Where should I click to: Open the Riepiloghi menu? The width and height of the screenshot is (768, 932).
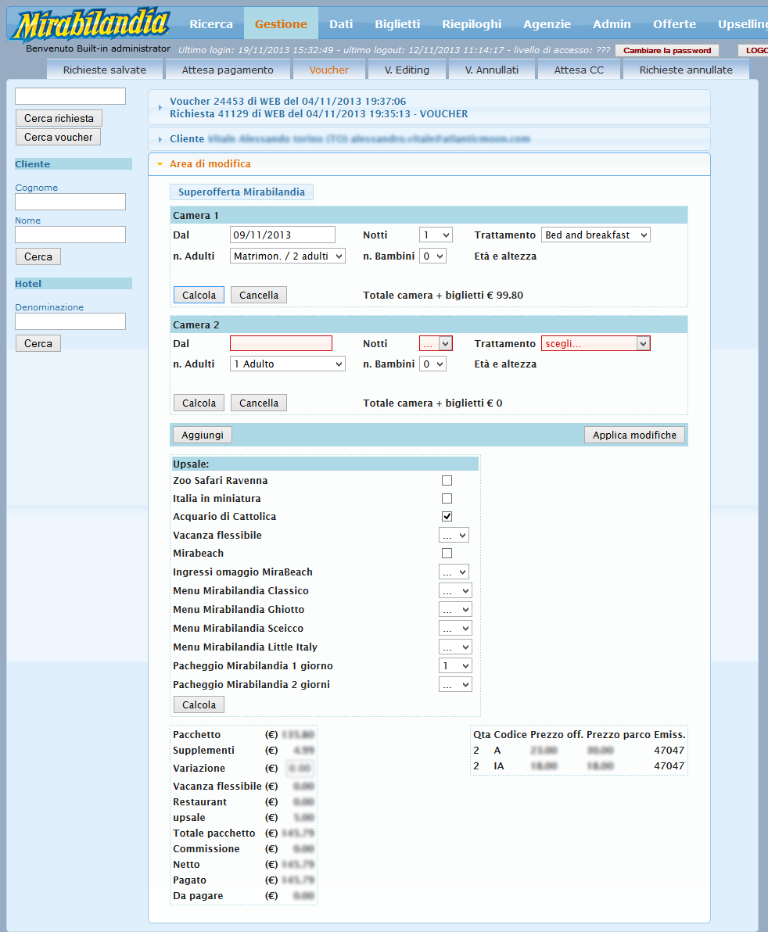472,23
